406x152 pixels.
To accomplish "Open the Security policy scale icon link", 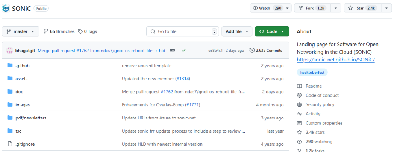I will [x=300, y=105].
